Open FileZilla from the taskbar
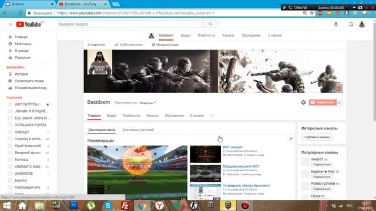The image size is (376, 211). (125, 205)
